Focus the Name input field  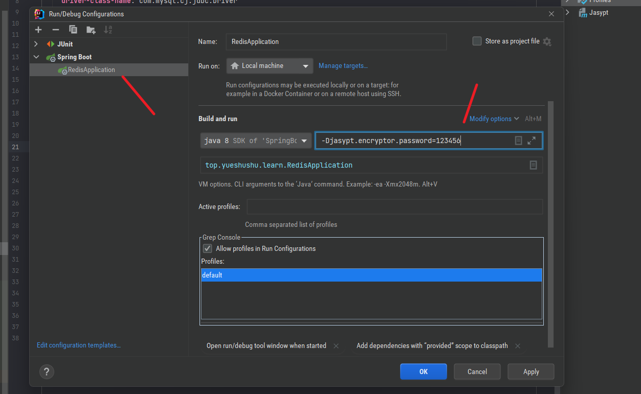point(336,42)
